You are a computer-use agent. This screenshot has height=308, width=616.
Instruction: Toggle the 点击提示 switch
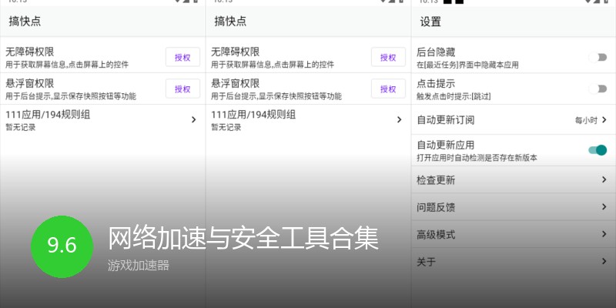click(x=598, y=89)
